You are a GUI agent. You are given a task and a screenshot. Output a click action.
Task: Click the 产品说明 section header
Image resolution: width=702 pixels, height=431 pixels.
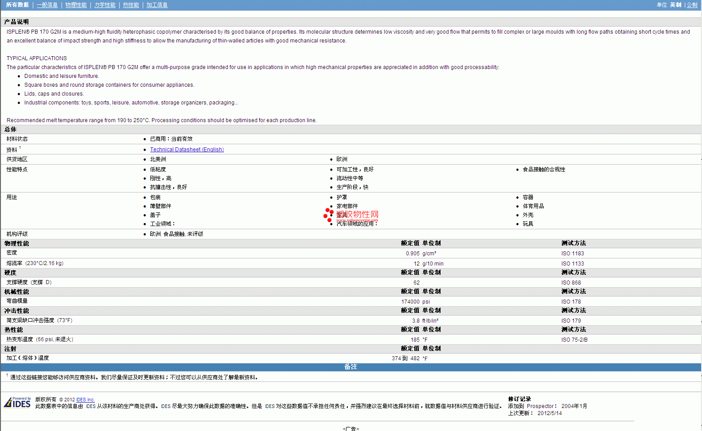coord(16,22)
